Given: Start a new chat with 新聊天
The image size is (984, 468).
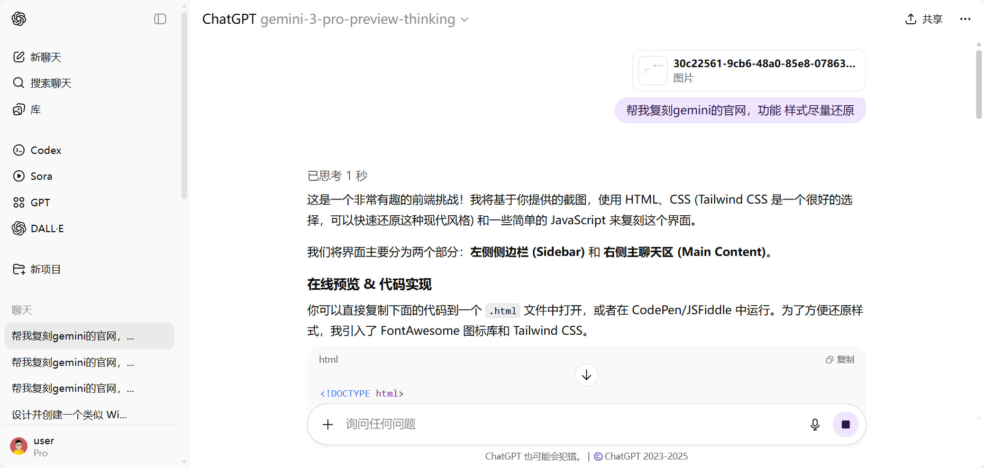Looking at the screenshot, I should point(37,57).
